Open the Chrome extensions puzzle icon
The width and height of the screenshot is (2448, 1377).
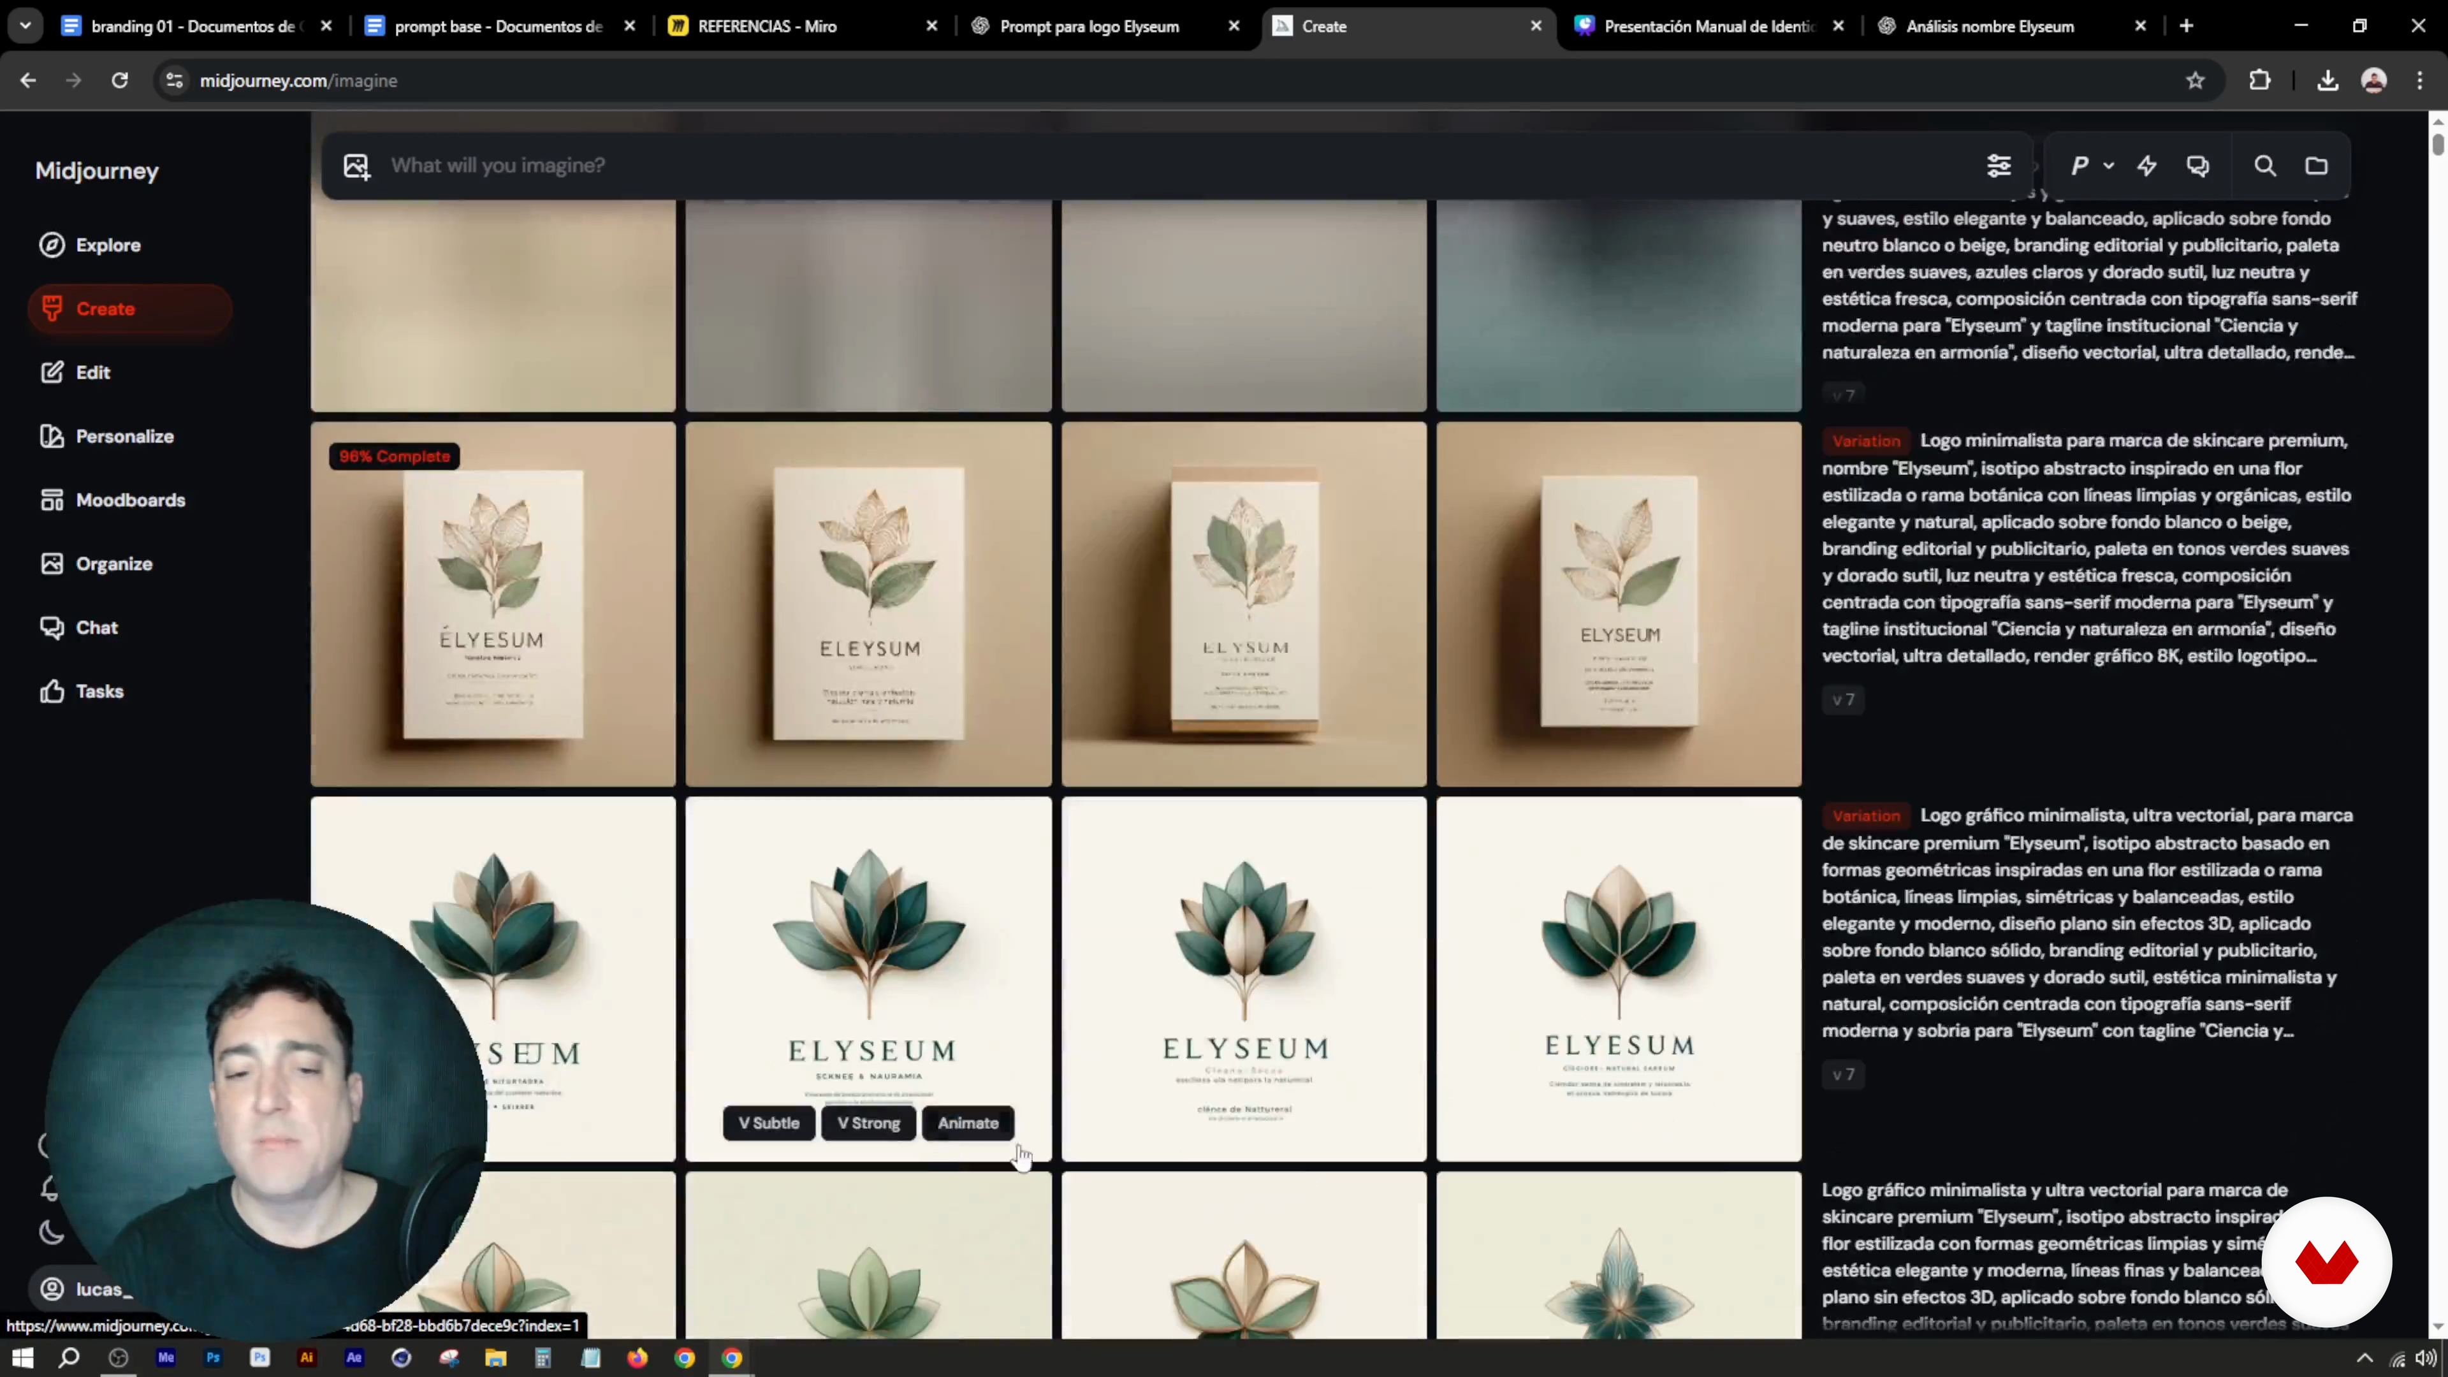click(x=2260, y=81)
